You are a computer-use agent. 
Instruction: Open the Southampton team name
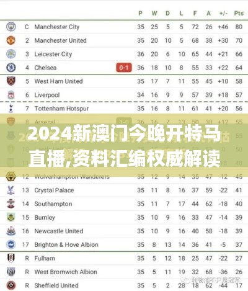53,204
